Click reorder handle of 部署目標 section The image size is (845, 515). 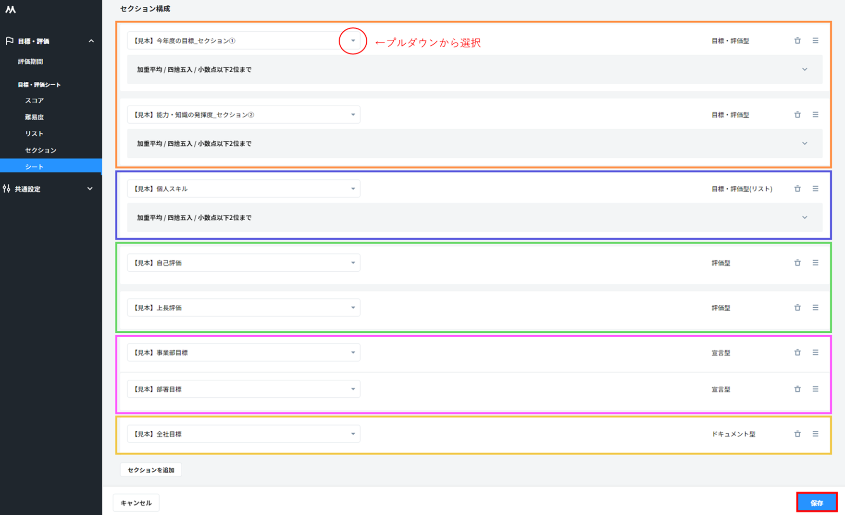tap(815, 389)
